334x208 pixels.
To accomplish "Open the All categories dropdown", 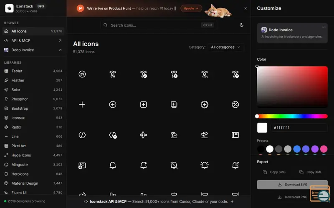I will pos(225,47).
